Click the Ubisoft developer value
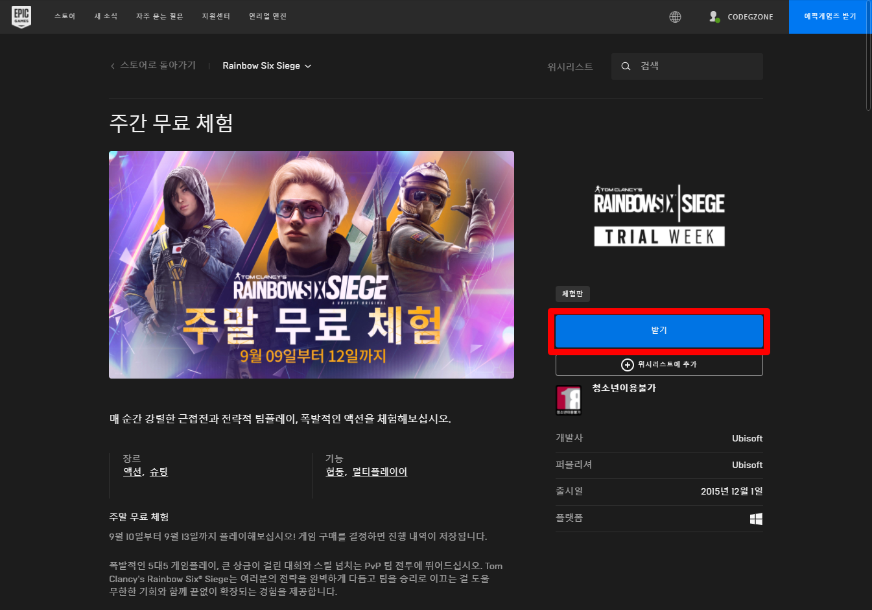This screenshot has width=872, height=610. [747, 438]
